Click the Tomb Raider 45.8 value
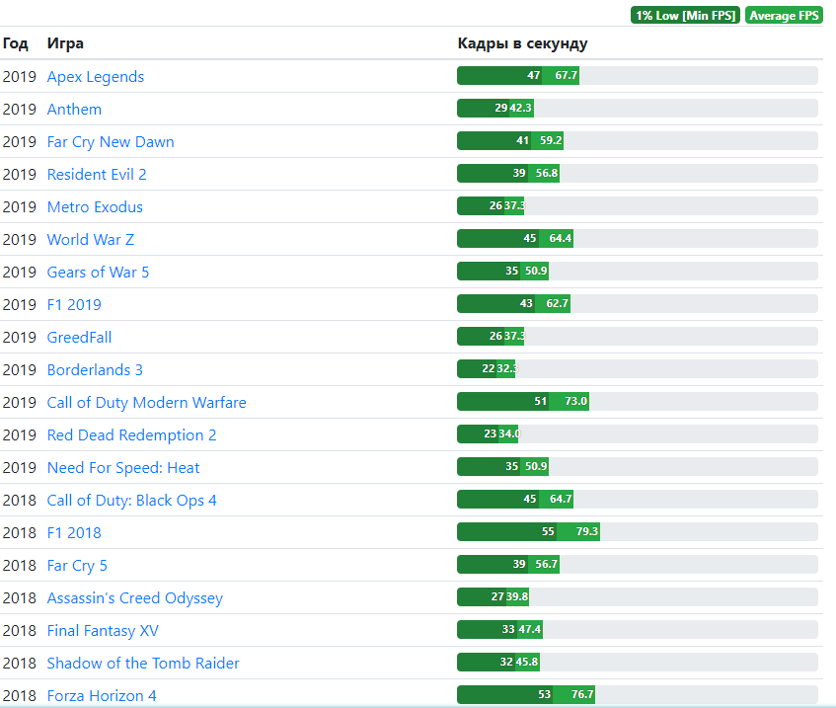Viewport: 836px width, 708px height. click(527, 663)
